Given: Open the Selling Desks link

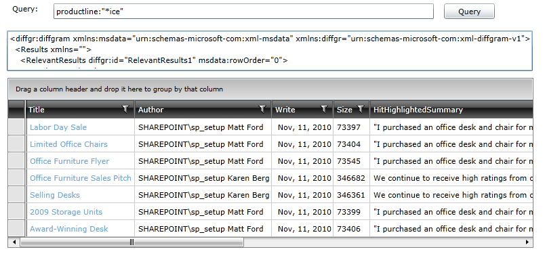Looking at the screenshot, I should click(55, 195).
